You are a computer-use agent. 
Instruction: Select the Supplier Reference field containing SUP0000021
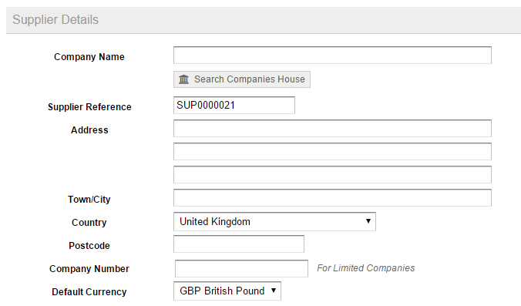(234, 106)
